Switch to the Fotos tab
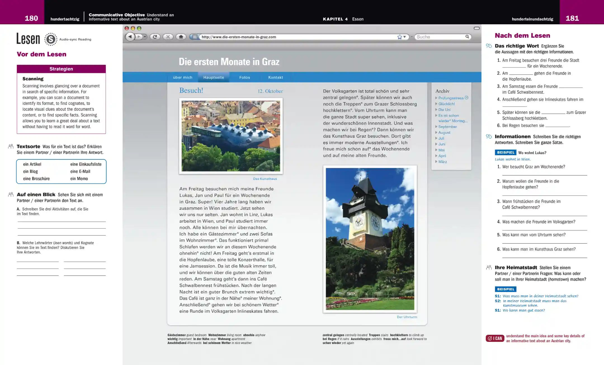This screenshot has height=365, width=604. [245, 77]
